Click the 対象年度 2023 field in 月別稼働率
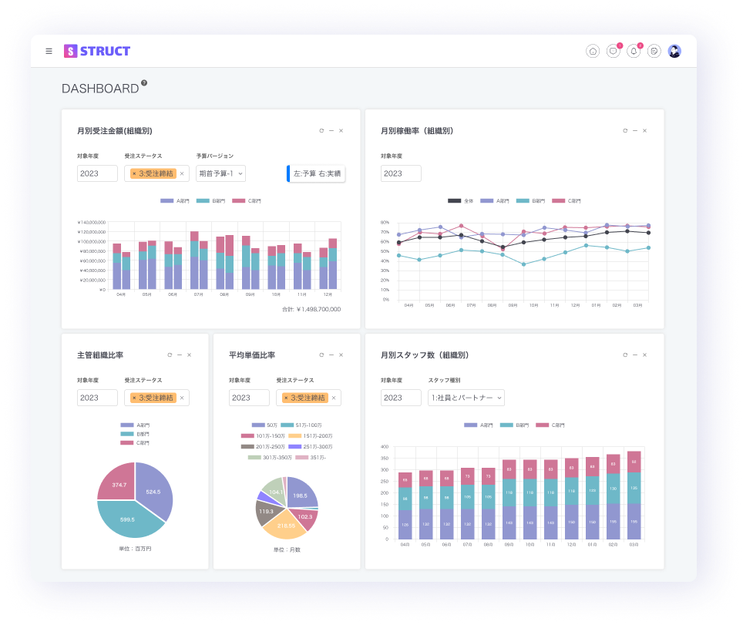 pos(401,173)
